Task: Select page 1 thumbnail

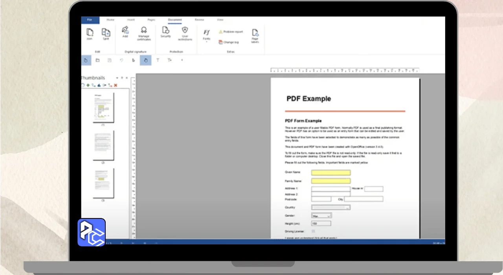Action: [103, 107]
